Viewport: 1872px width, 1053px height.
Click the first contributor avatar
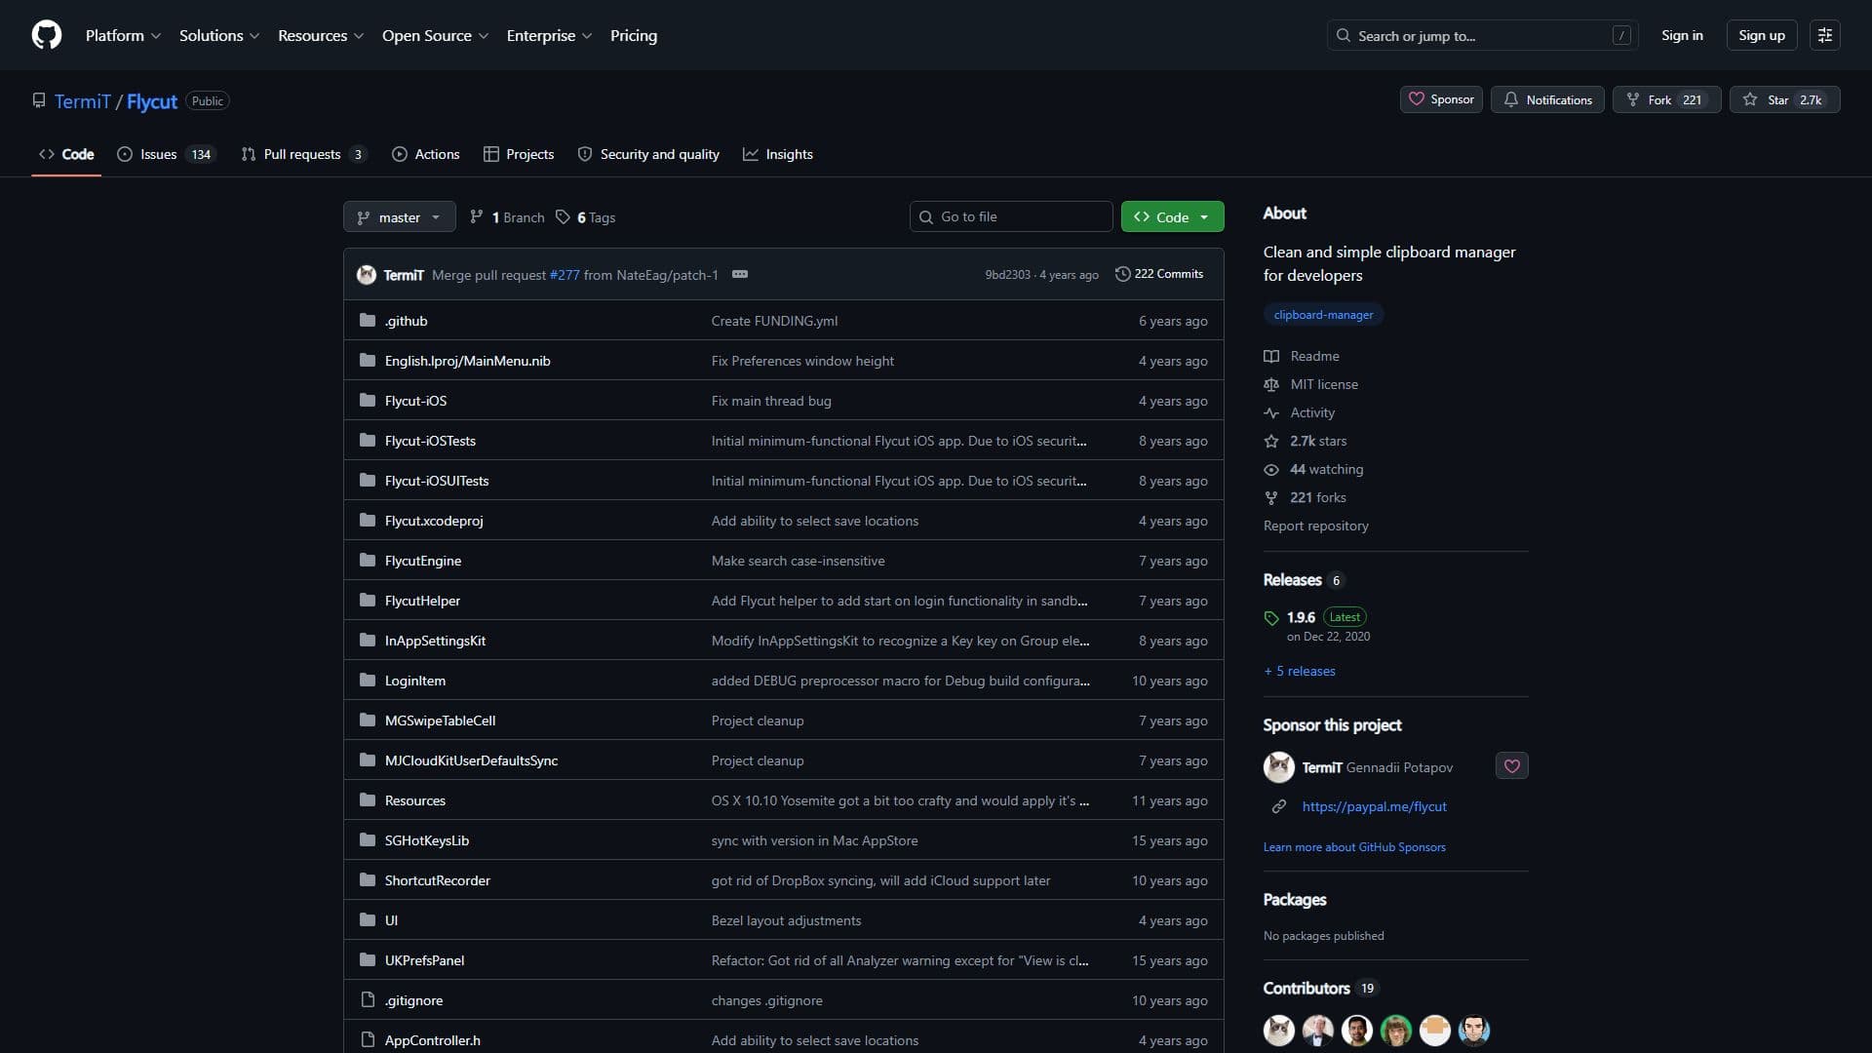(x=1278, y=1030)
